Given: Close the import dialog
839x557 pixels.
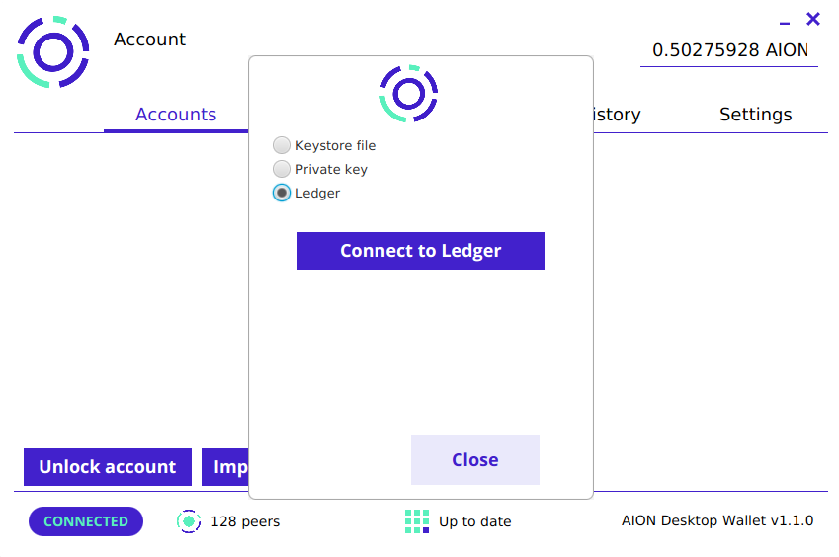Looking at the screenshot, I should pyautogui.click(x=475, y=459).
